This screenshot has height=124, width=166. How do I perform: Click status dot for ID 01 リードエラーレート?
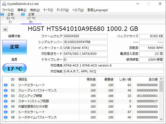pos(6,85)
